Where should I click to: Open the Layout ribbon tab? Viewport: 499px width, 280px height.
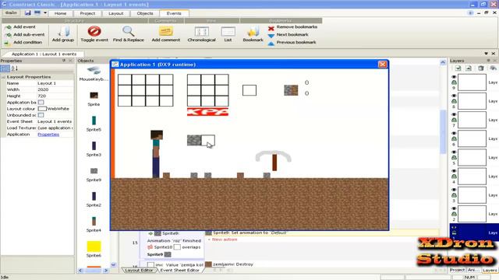click(116, 13)
